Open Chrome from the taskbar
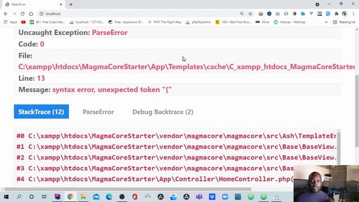The height and width of the screenshot is (202, 359). [x=70, y=197]
